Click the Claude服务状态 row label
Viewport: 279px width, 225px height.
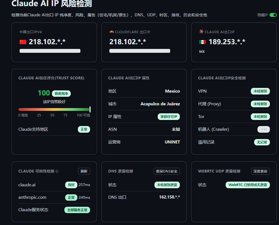pyautogui.click(x=33, y=210)
